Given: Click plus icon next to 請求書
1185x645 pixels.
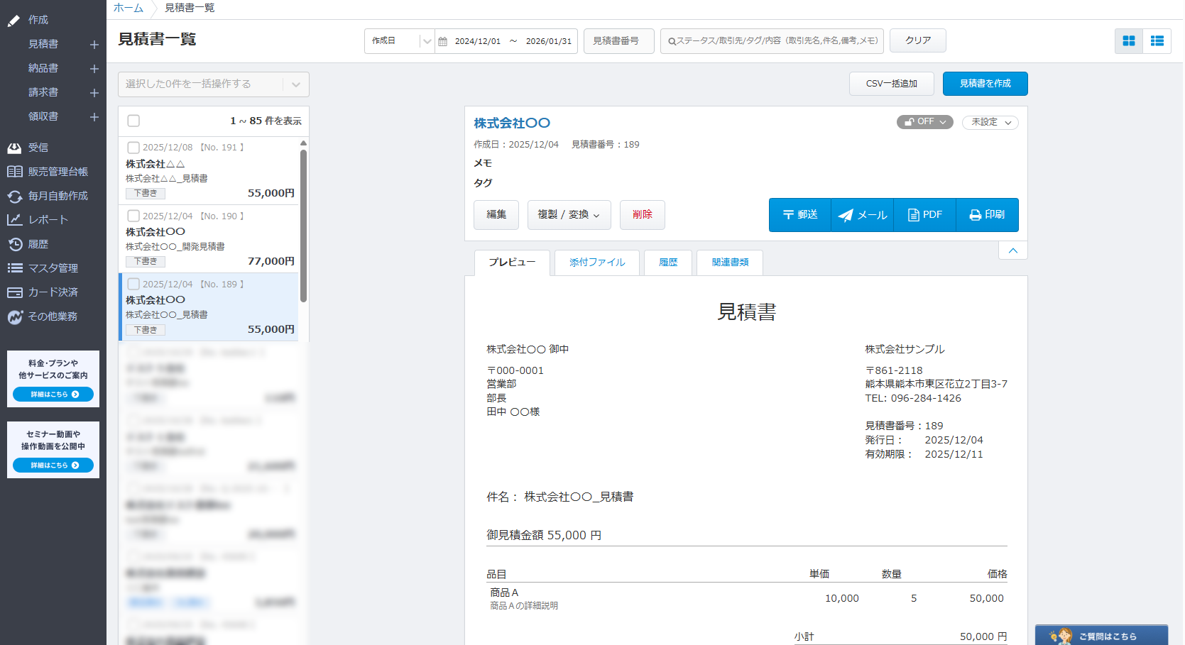Looking at the screenshot, I should click(x=94, y=93).
